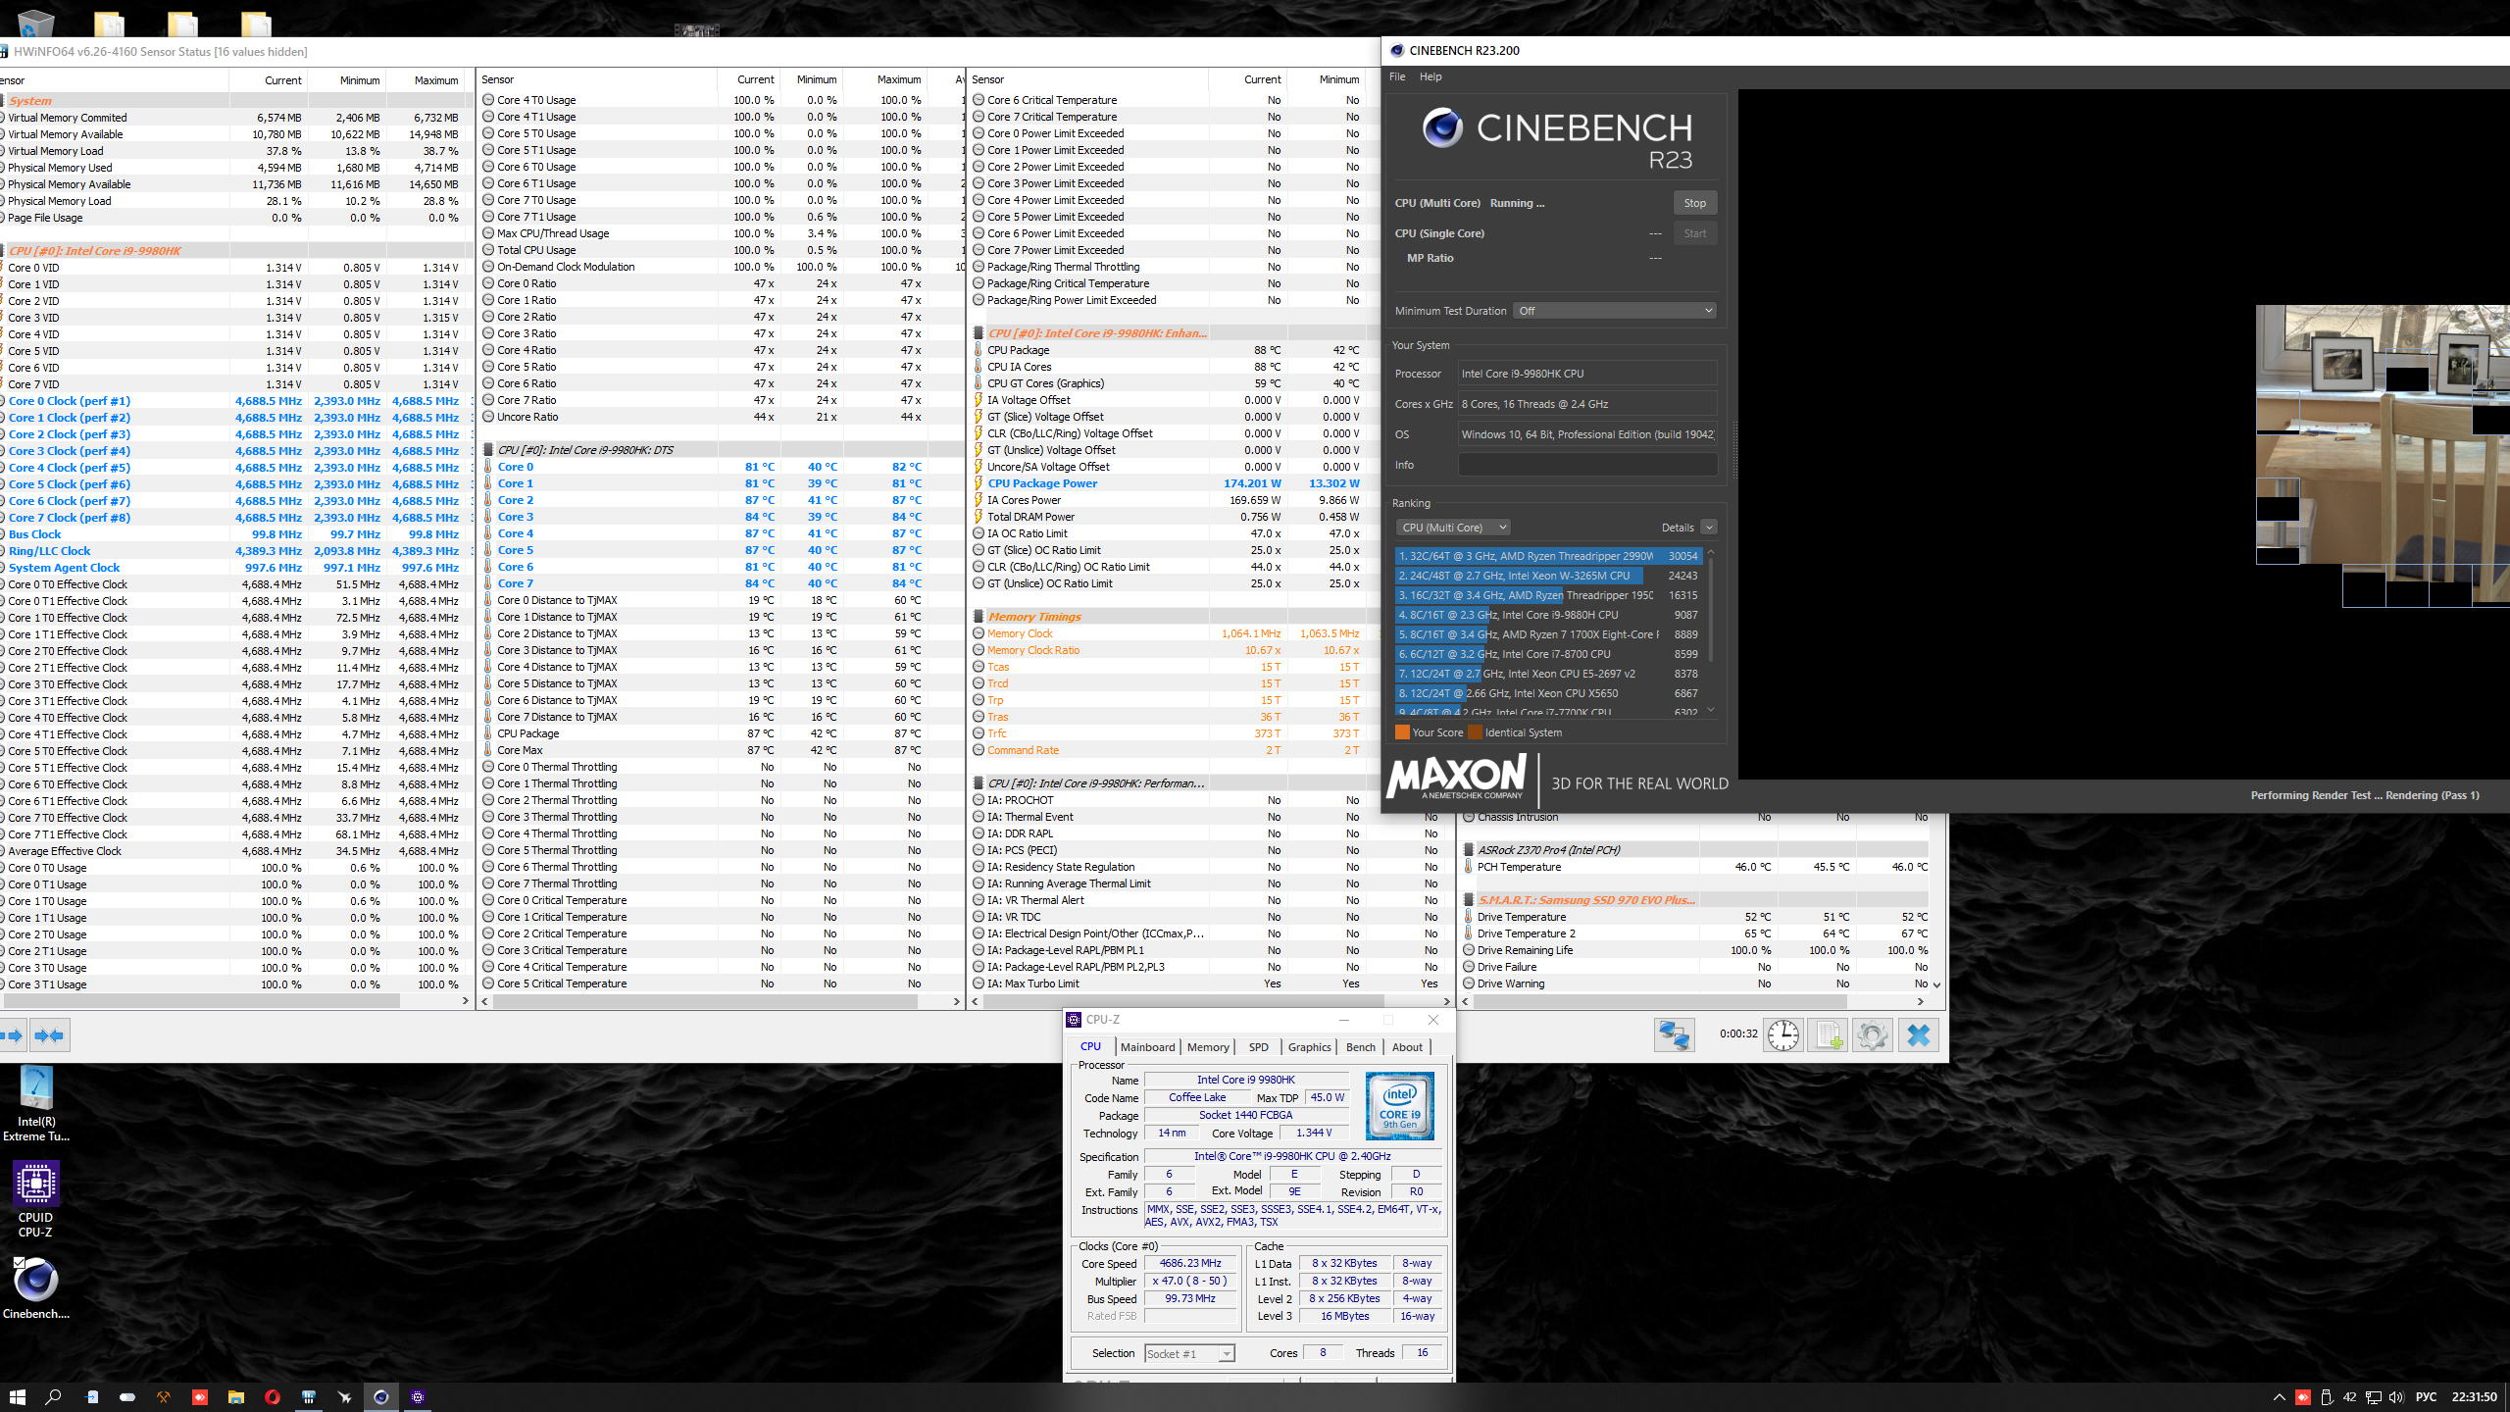Open HWiNFO sensor settings gear icon
2510x1412 pixels.
pos(1871,1035)
